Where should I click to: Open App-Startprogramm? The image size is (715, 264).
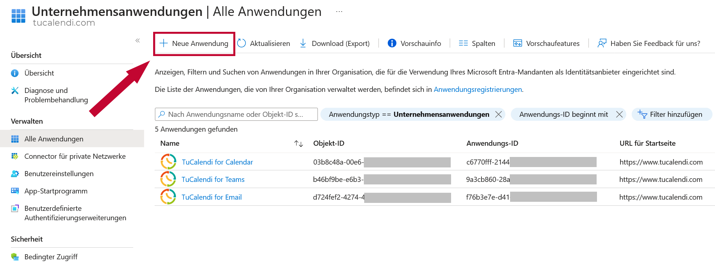[x=56, y=191]
